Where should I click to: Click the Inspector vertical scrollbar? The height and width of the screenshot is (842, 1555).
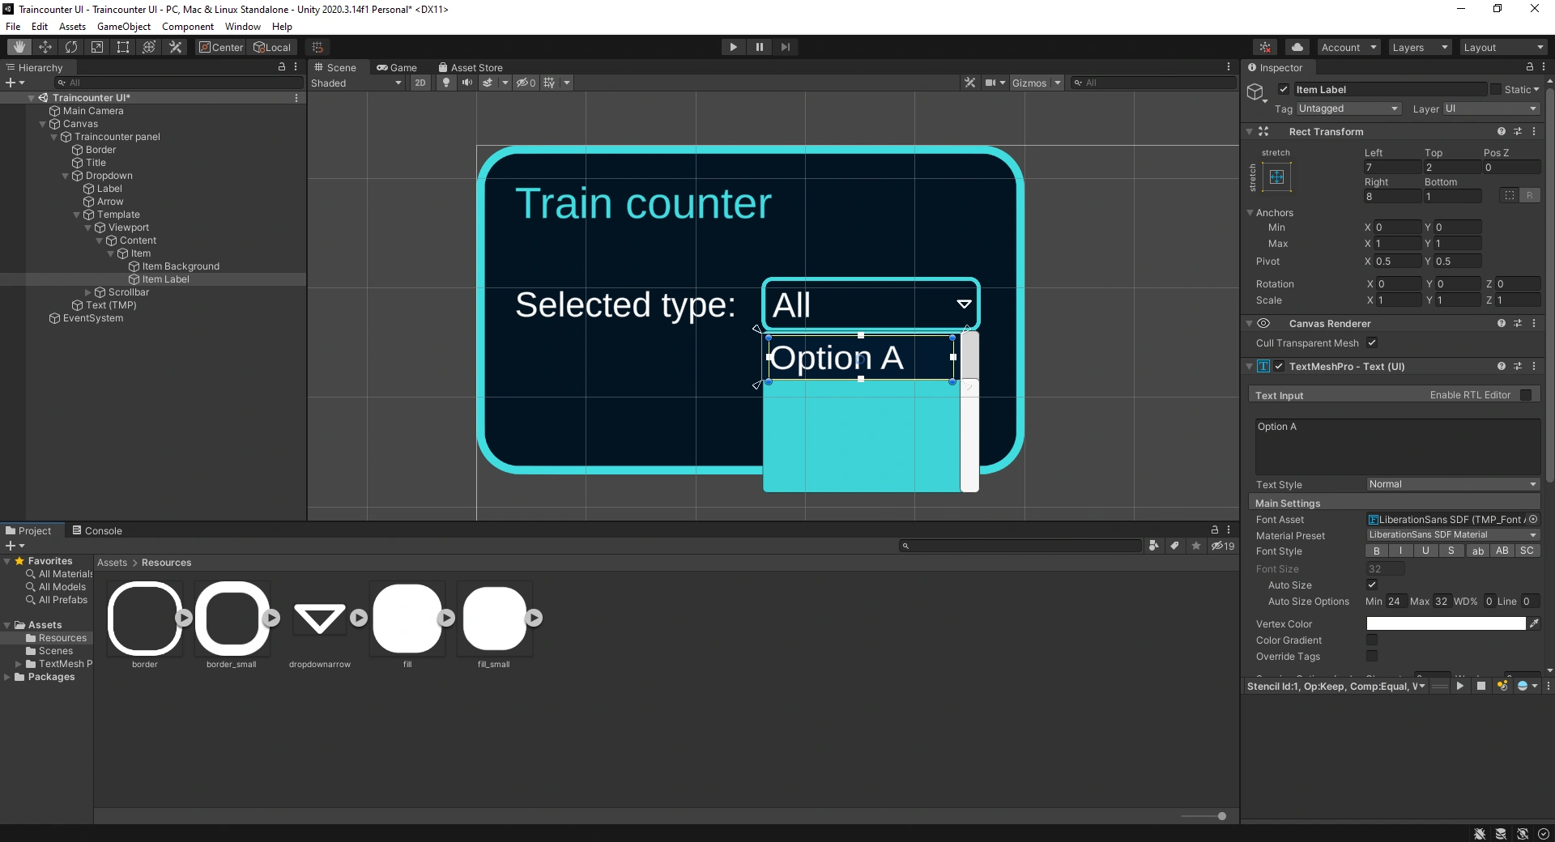pos(1550,283)
